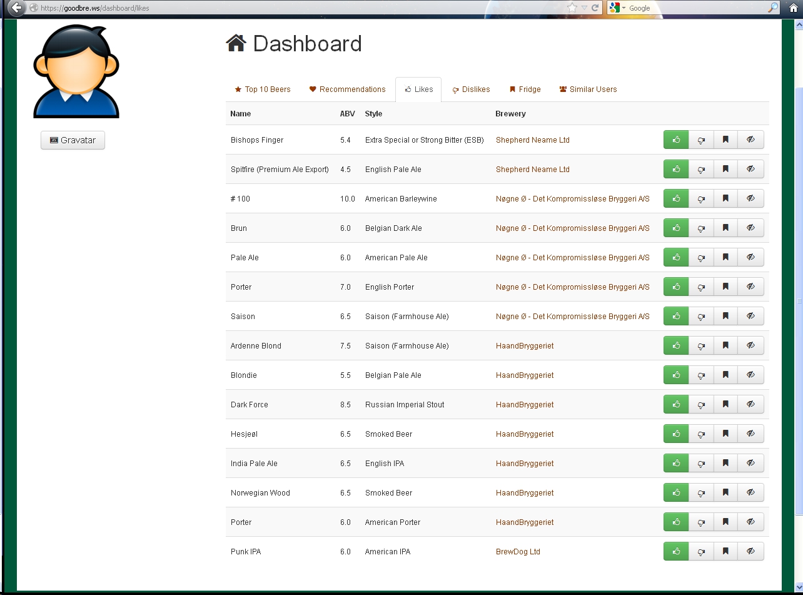Bookmark the #100 American Barleywine
803x595 pixels.
tap(725, 199)
